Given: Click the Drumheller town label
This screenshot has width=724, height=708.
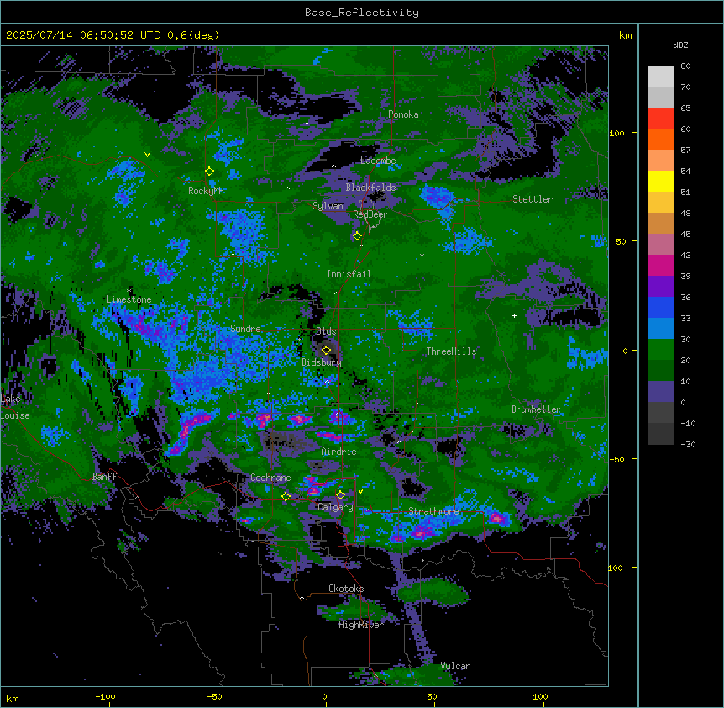Looking at the screenshot, I should coord(536,409).
